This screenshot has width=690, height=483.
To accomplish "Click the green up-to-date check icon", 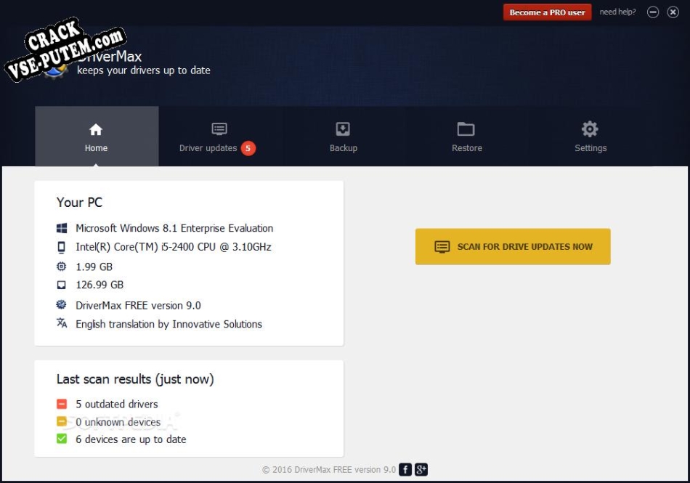I will [x=62, y=439].
